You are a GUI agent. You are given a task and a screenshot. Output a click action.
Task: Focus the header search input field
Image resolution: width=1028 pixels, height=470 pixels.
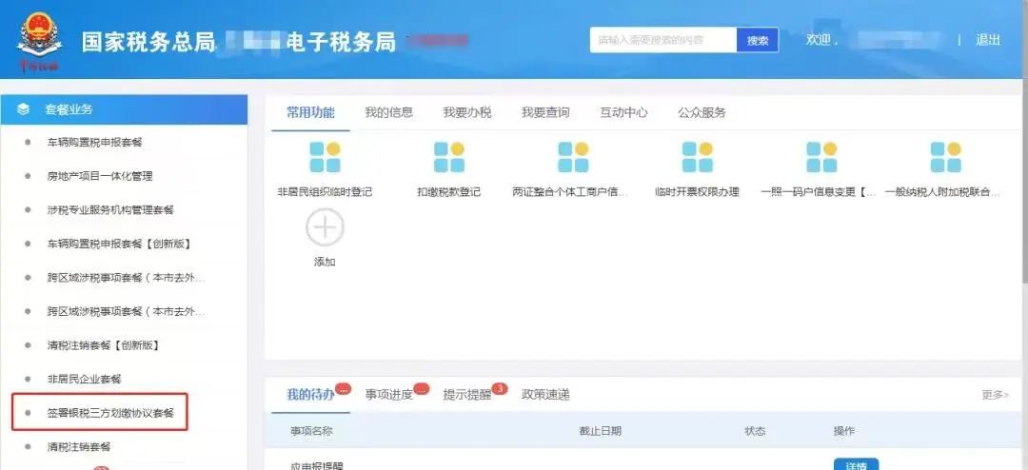pyautogui.click(x=663, y=40)
